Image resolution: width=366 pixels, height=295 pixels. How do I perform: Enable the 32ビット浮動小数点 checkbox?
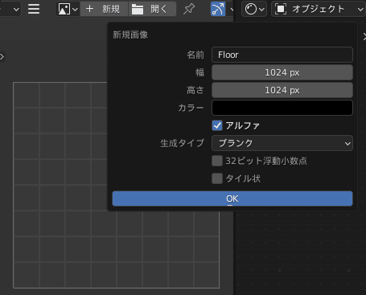[x=217, y=161]
